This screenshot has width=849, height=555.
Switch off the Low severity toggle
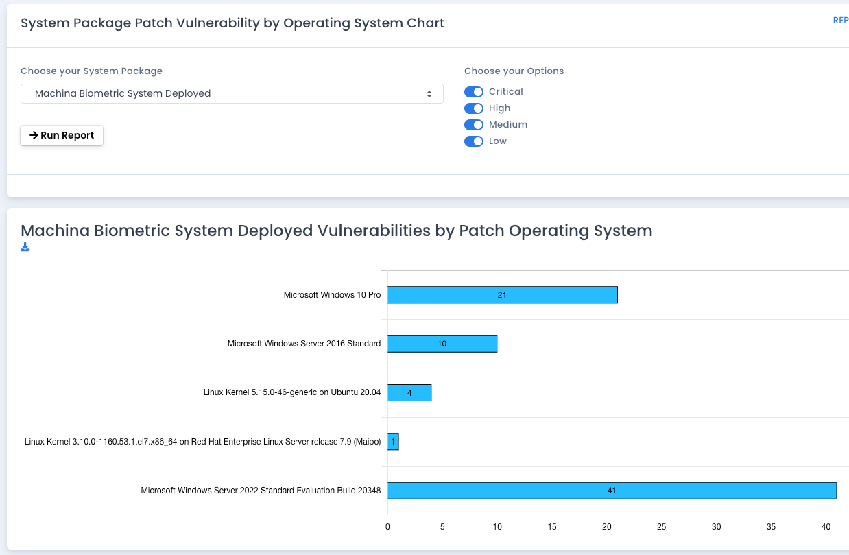(x=474, y=141)
